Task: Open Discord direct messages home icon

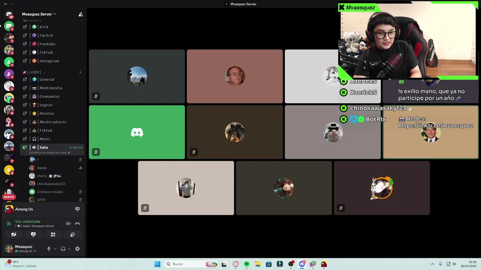Action: pos(9,14)
